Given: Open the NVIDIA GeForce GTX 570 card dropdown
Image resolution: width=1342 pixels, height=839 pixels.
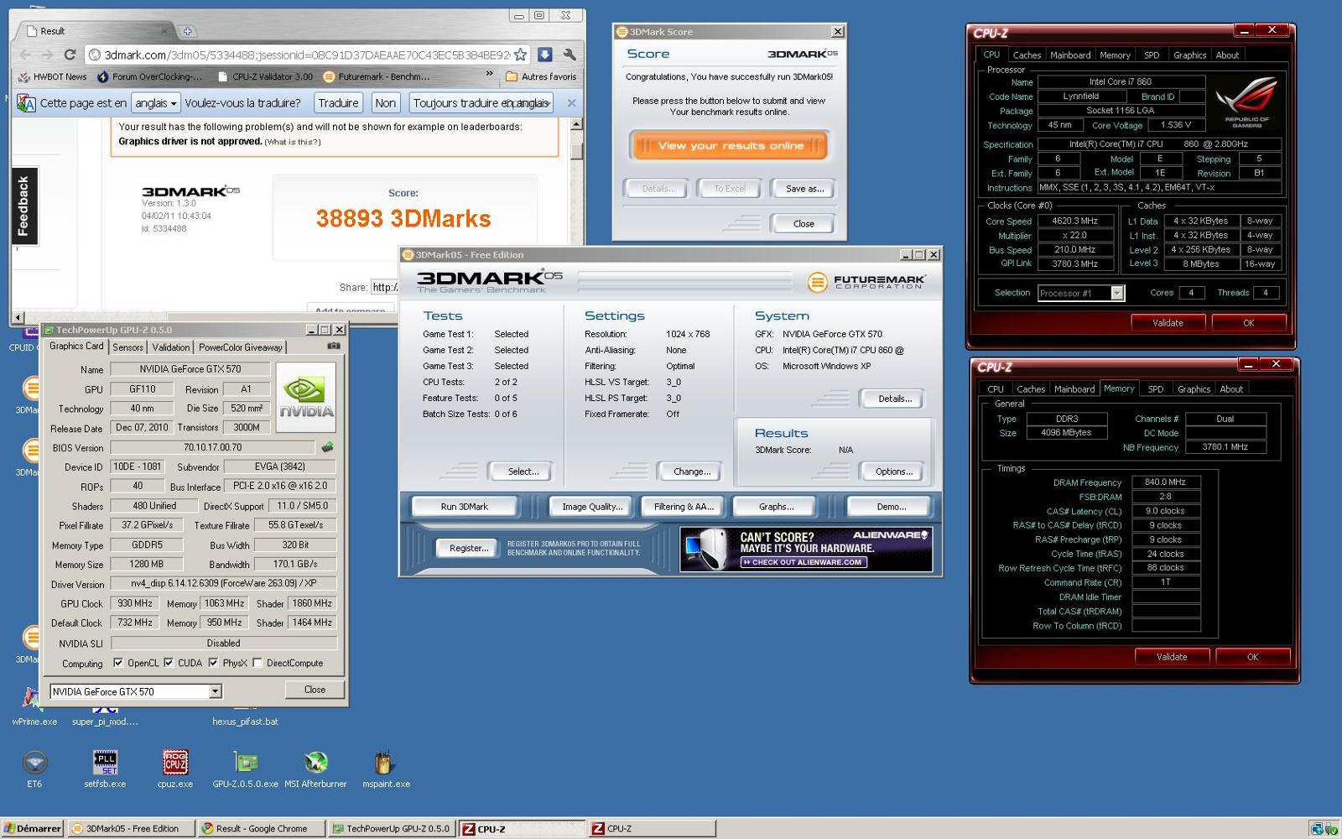Looking at the screenshot, I should click(x=136, y=691).
